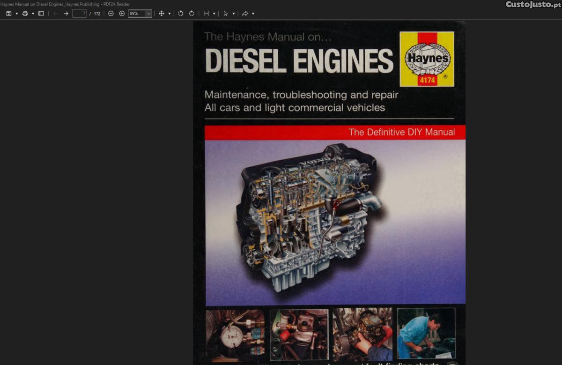This screenshot has height=365, width=562.
Task: Select the fit/move page tool icon
Action: pos(162,14)
